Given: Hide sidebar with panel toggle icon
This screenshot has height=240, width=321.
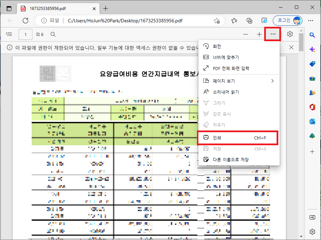Looking at the screenshot, I should tap(312, 217).
